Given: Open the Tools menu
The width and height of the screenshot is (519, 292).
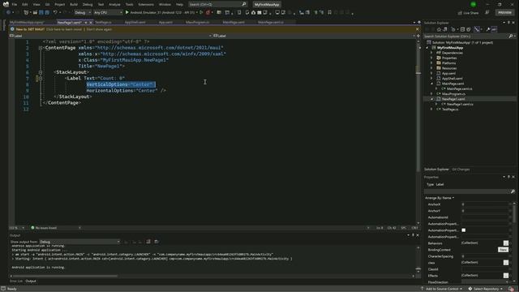Looking at the screenshot, I should coord(129,5).
